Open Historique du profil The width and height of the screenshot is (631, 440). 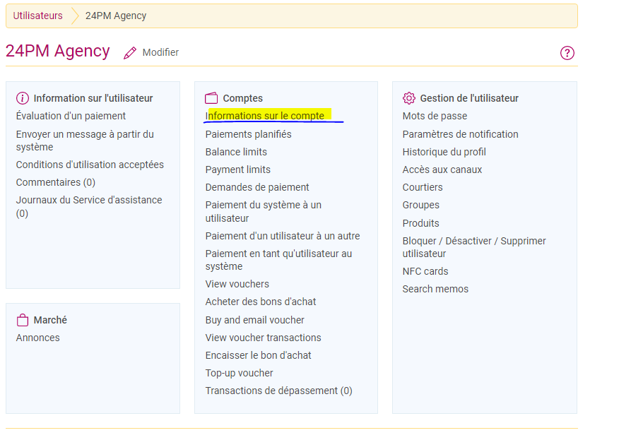coord(444,152)
